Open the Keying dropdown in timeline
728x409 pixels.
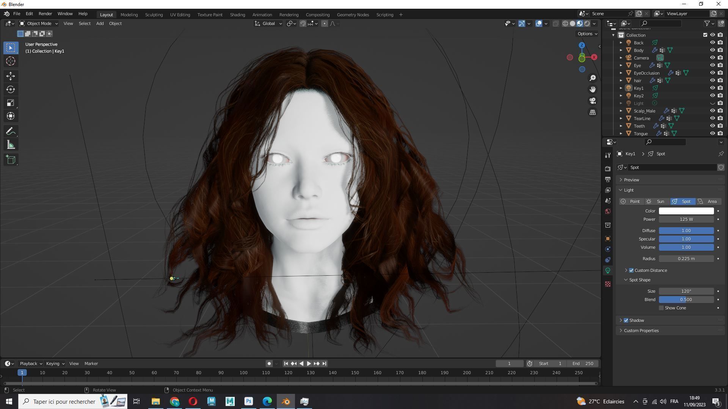click(x=55, y=364)
